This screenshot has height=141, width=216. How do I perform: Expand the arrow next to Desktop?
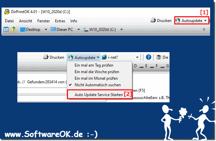[46, 30]
